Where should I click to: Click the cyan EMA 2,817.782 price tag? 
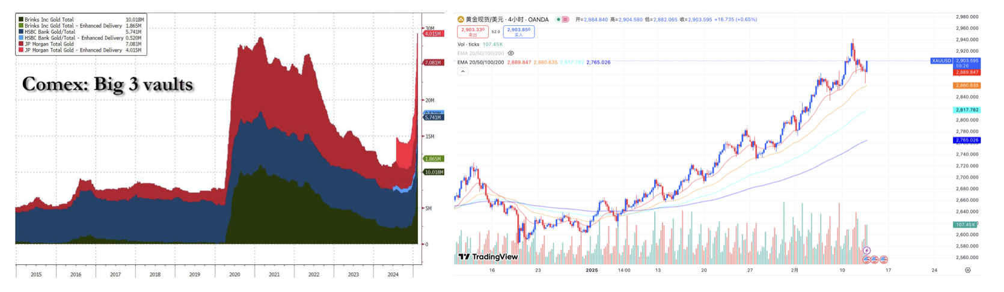click(x=966, y=110)
